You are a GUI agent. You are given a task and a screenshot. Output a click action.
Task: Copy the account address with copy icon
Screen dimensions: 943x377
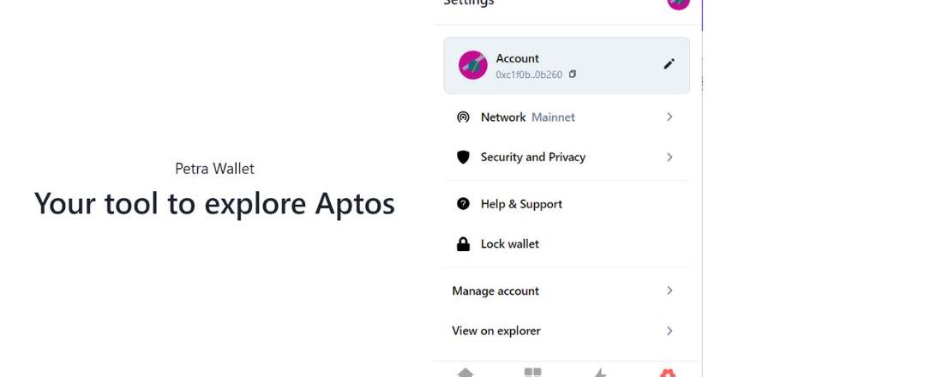pos(573,75)
